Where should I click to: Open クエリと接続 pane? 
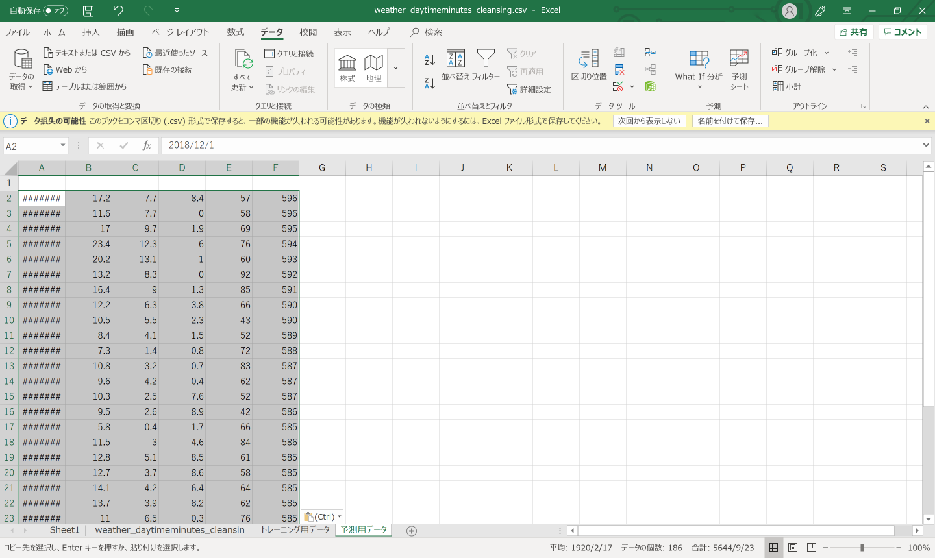[x=290, y=53]
